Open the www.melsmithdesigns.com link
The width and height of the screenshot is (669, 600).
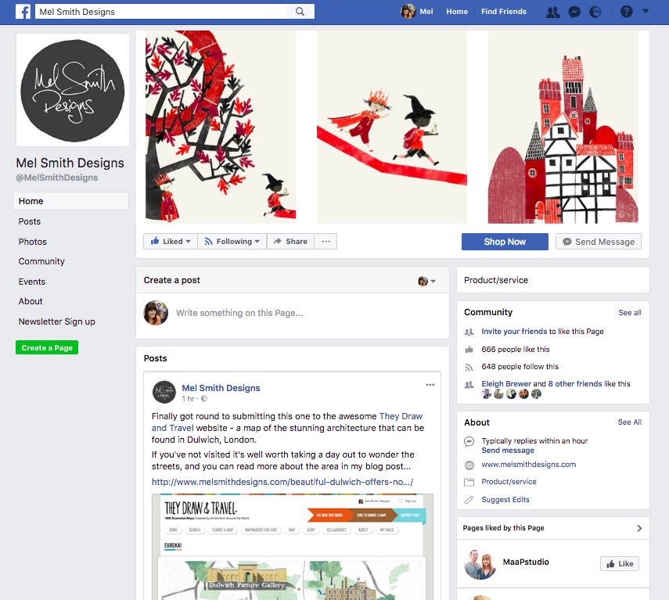pyautogui.click(x=529, y=465)
